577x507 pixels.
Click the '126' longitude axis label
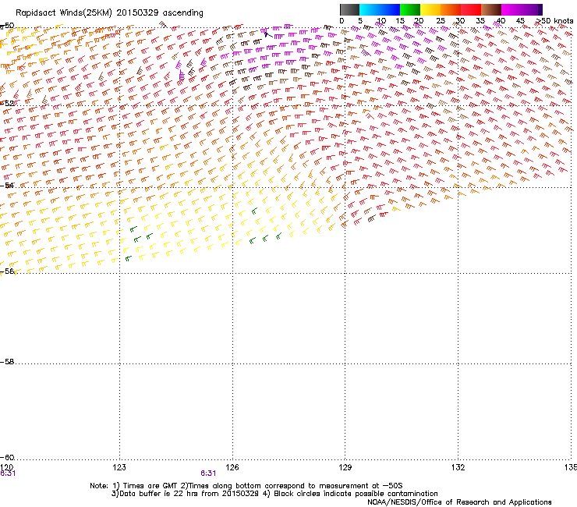point(232,467)
